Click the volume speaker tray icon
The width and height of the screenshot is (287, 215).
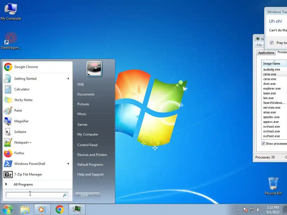[x=259, y=210]
